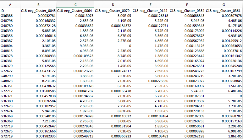
Task: Select row ID G48799
Action: (10, 76)
